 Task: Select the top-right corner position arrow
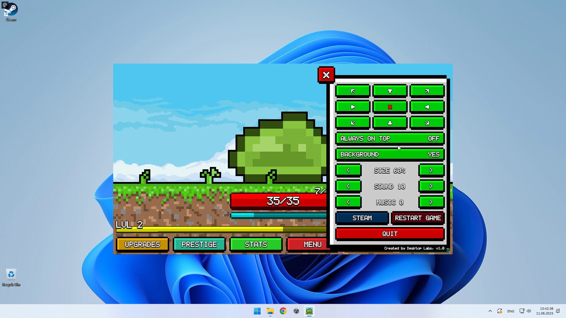coord(427,91)
